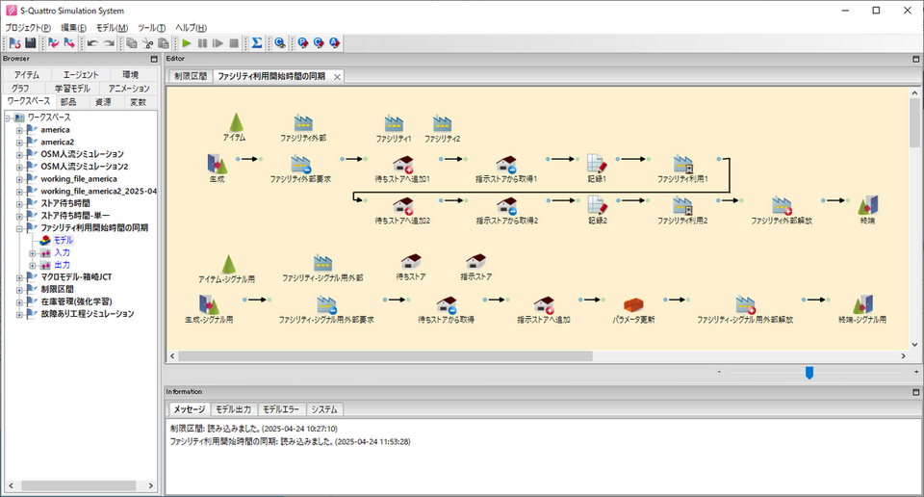Switch to the モデルエラー tab
Screen dimensions: 924x497
281,409
